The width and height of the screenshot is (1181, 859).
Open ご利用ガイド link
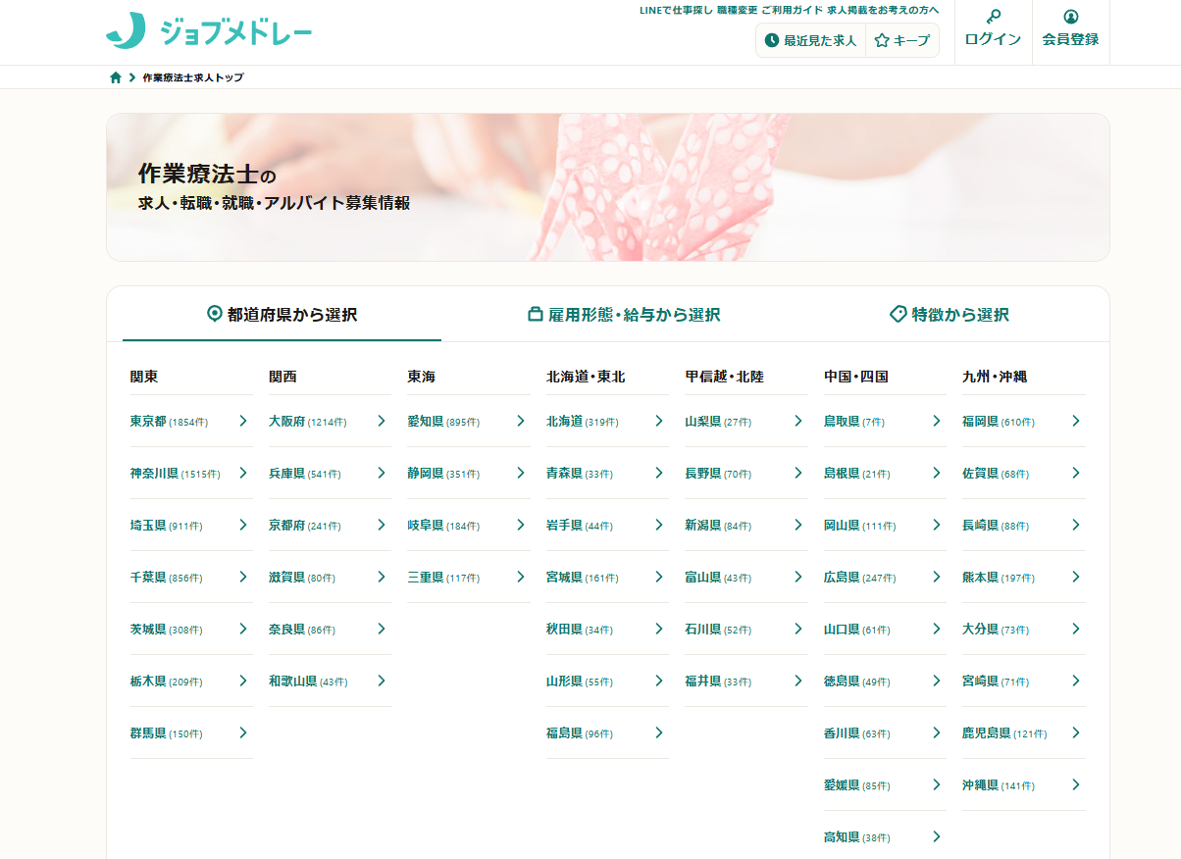pos(792,10)
